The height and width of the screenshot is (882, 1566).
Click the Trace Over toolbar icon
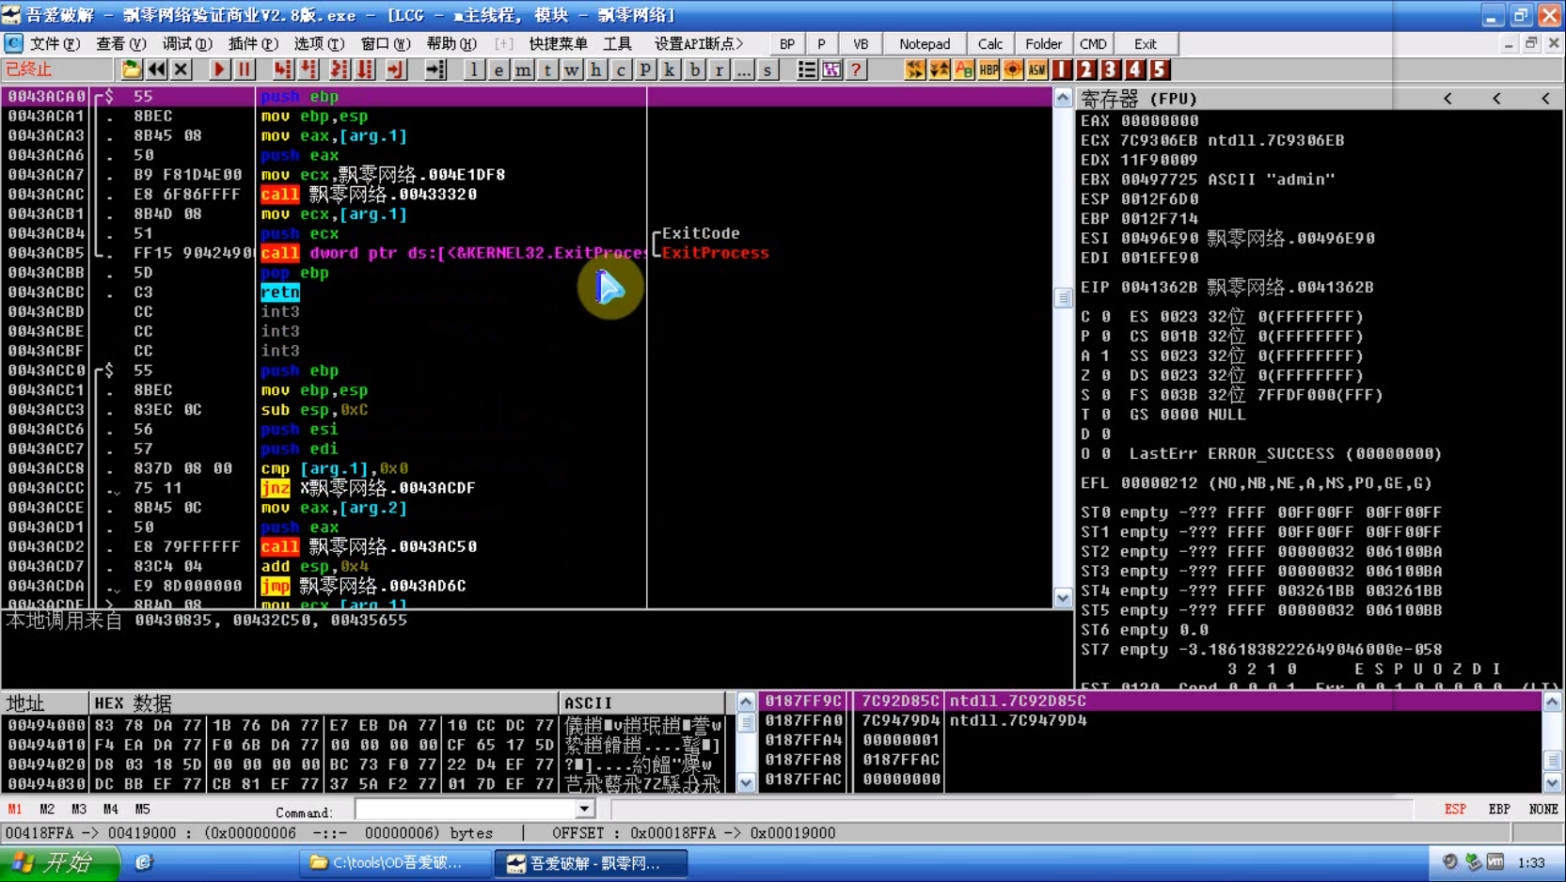point(365,70)
